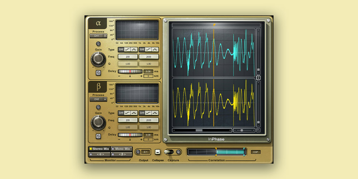Click the beta phase invert icon
This screenshot has height=179, width=358.
[98, 136]
